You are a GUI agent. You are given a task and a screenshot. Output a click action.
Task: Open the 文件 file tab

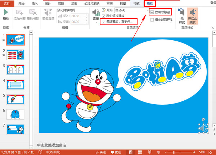(7, 4)
